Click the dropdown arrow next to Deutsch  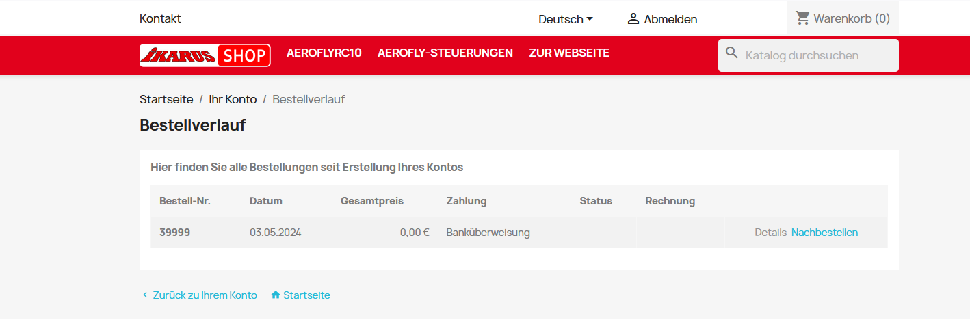tap(590, 19)
